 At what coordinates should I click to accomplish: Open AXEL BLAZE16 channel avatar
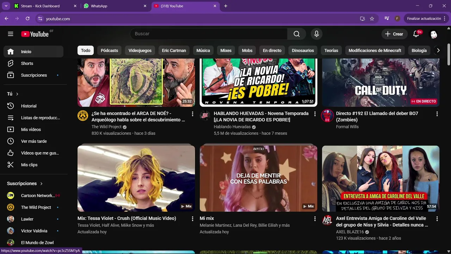(x=327, y=220)
